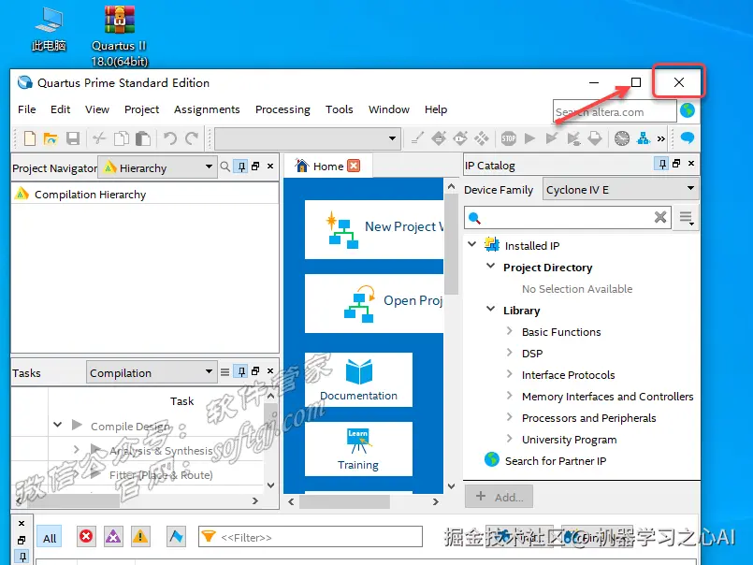Expand the Interface Protocols category

[x=510, y=373]
